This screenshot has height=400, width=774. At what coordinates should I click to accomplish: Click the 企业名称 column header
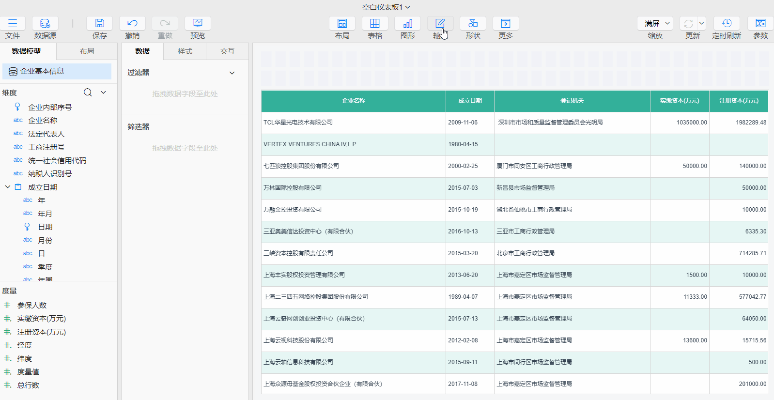click(354, 101)
